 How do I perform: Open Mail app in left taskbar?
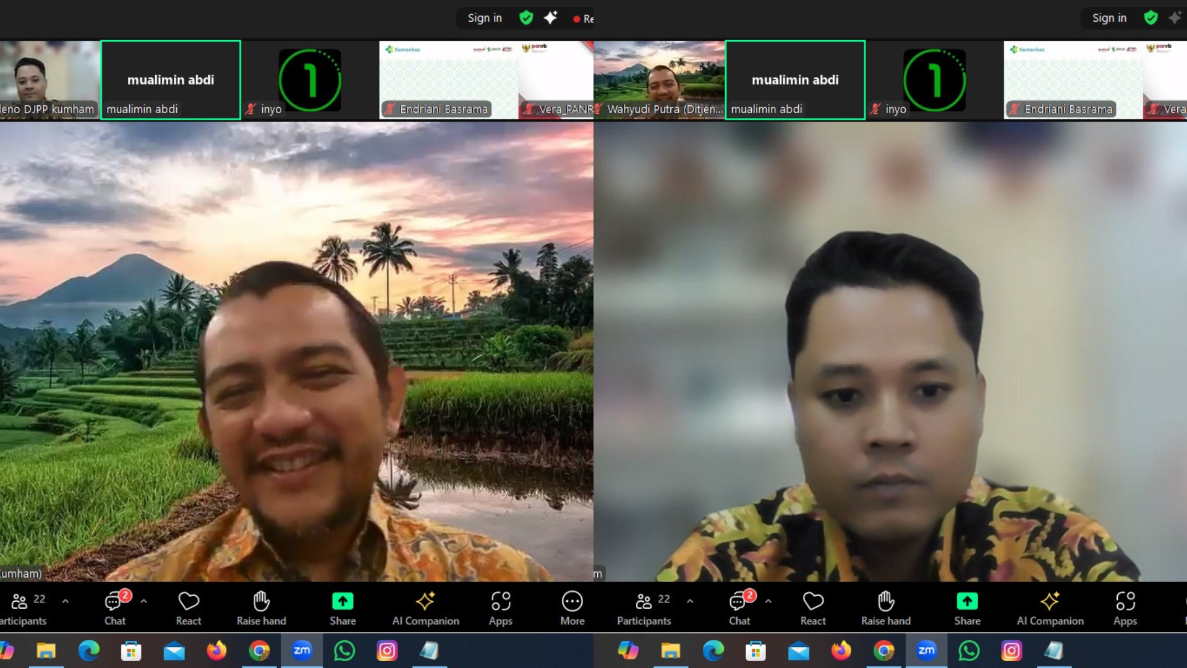[x=174, y=651]
